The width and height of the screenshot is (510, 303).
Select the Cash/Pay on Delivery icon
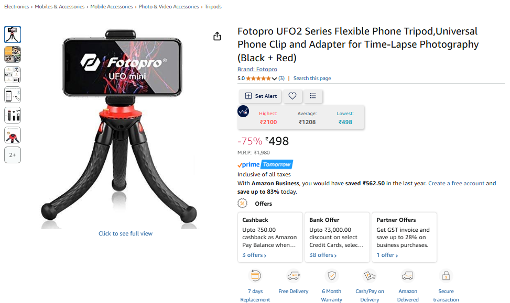click(370, 276)
